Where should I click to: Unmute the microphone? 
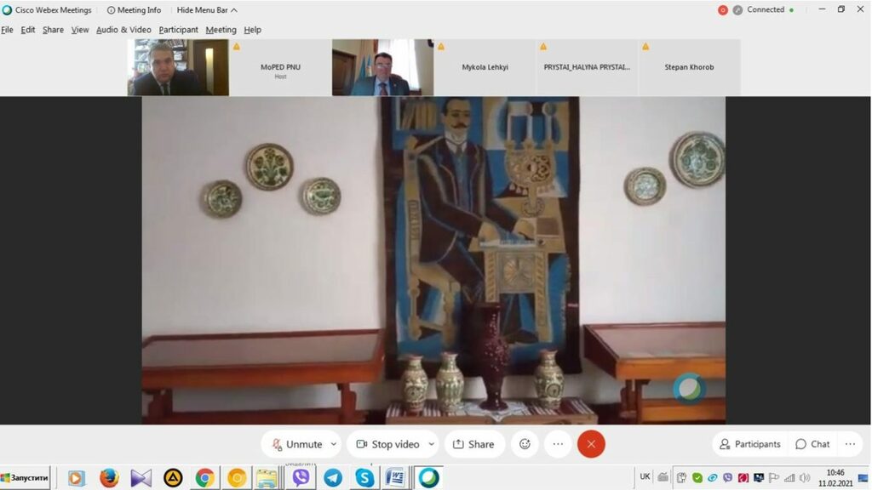(x=296, y=444)
